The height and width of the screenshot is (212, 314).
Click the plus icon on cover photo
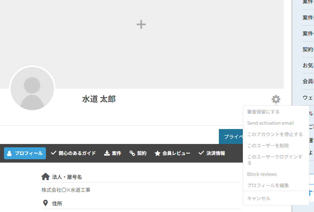tap(141, 24)
